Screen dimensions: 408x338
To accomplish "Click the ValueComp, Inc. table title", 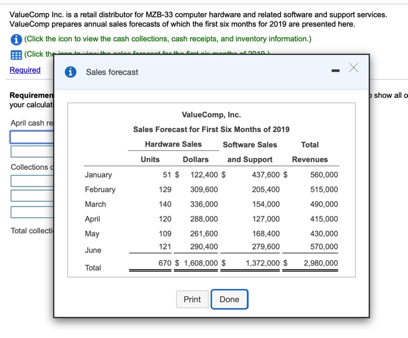I will [x=211, y=115].
